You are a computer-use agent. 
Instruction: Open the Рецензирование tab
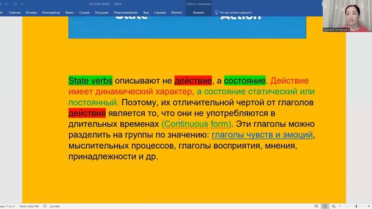(126, 13)
